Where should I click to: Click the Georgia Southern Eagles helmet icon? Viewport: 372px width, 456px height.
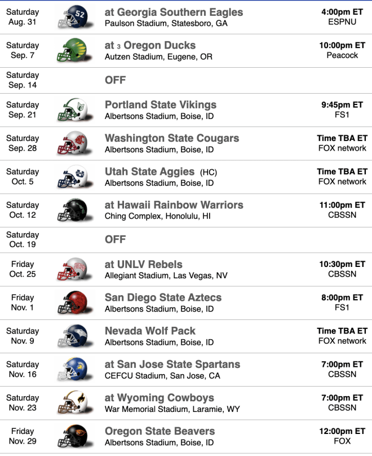coord(75,17)
